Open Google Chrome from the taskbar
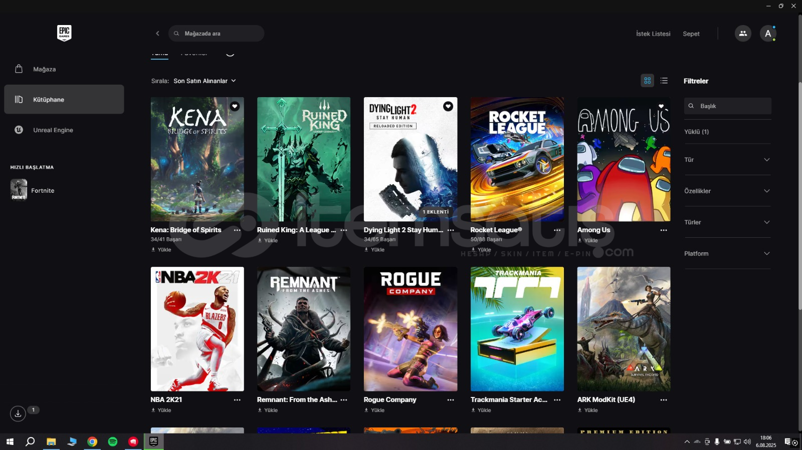This screenshot has width=802, height=450. tap(92, 441)
